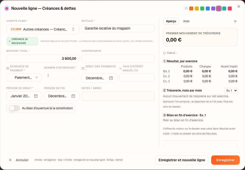Switch to the Aperçu tab
Viewport: 245px width, 170px height.
point(171,21)
